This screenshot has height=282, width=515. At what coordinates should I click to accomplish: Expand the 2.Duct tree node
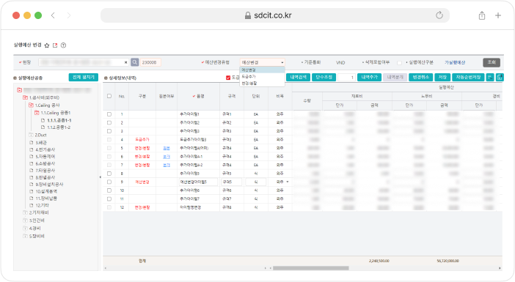[31, 135]
